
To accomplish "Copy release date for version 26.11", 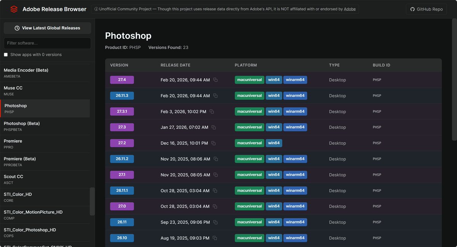I will click(216, 222).
